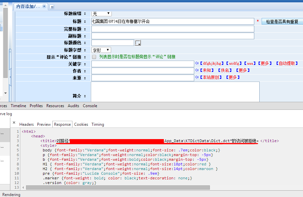
Task: Toggle the 显示评论链接 checkbox
Action: pos(94,57)
